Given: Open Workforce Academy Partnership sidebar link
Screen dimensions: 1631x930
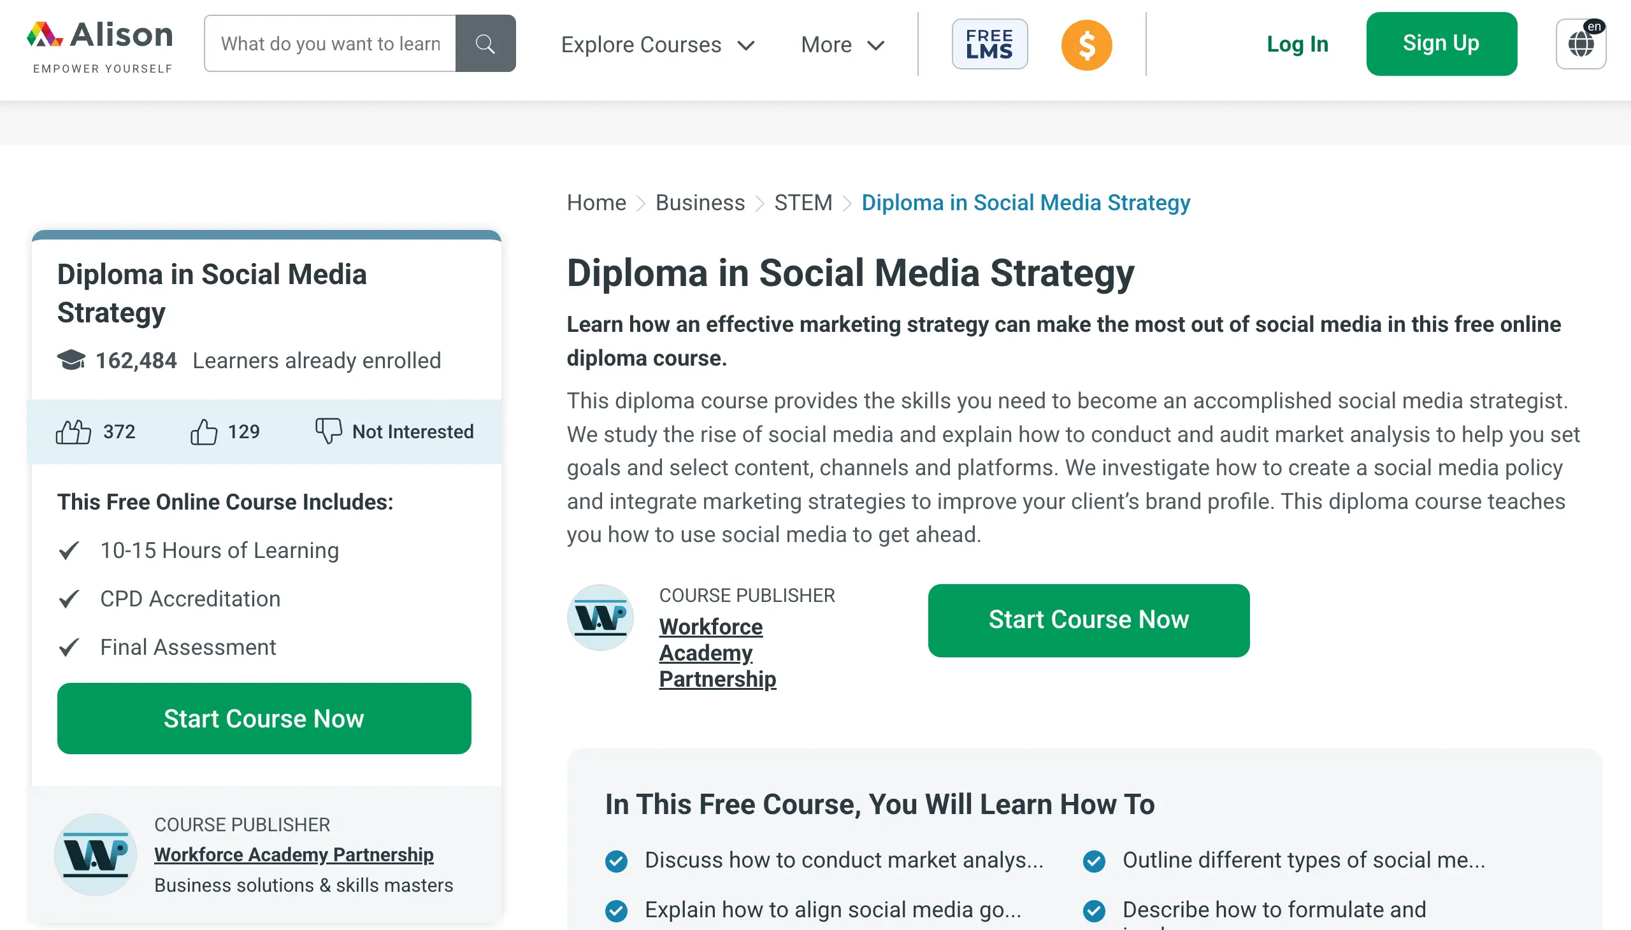Looking at the screenshot, I should point(293,854).
